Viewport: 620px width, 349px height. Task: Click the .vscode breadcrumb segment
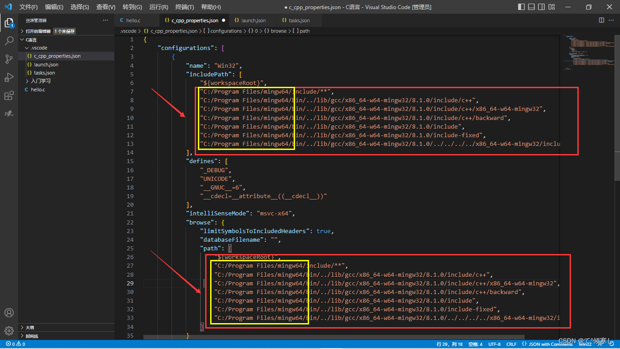128,31
